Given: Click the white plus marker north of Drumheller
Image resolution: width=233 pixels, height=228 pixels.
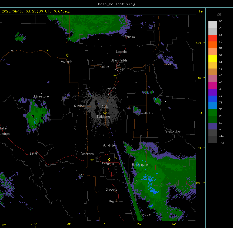Looking at the screenshot, I should coord(165,102).
